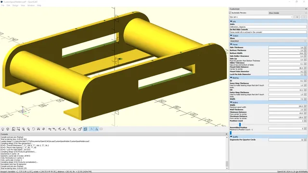Screen dimensions: 308x173
Task: Toggle the Show Scale Markers icon
Action: [96, 129]
